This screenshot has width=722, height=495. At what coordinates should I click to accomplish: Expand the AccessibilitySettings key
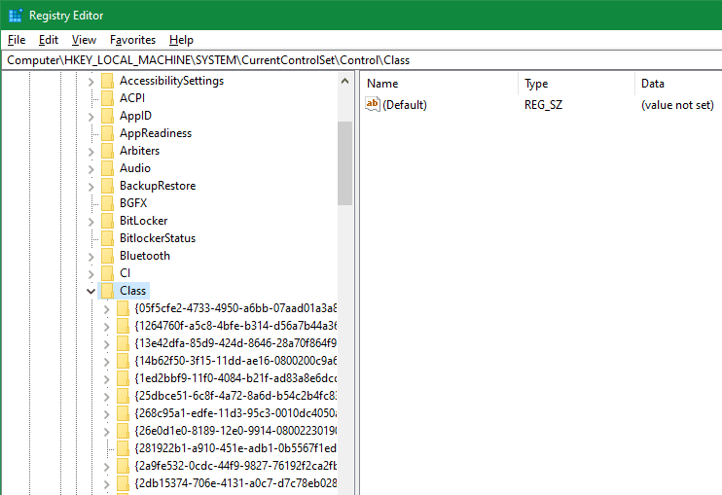coord(91,81)
